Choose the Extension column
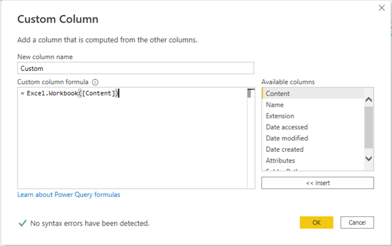This screenshot has width=392, height=246. 280,116
